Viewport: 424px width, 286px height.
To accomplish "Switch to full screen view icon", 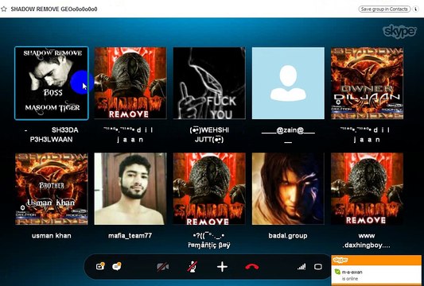I will click(x=318, y=267).
